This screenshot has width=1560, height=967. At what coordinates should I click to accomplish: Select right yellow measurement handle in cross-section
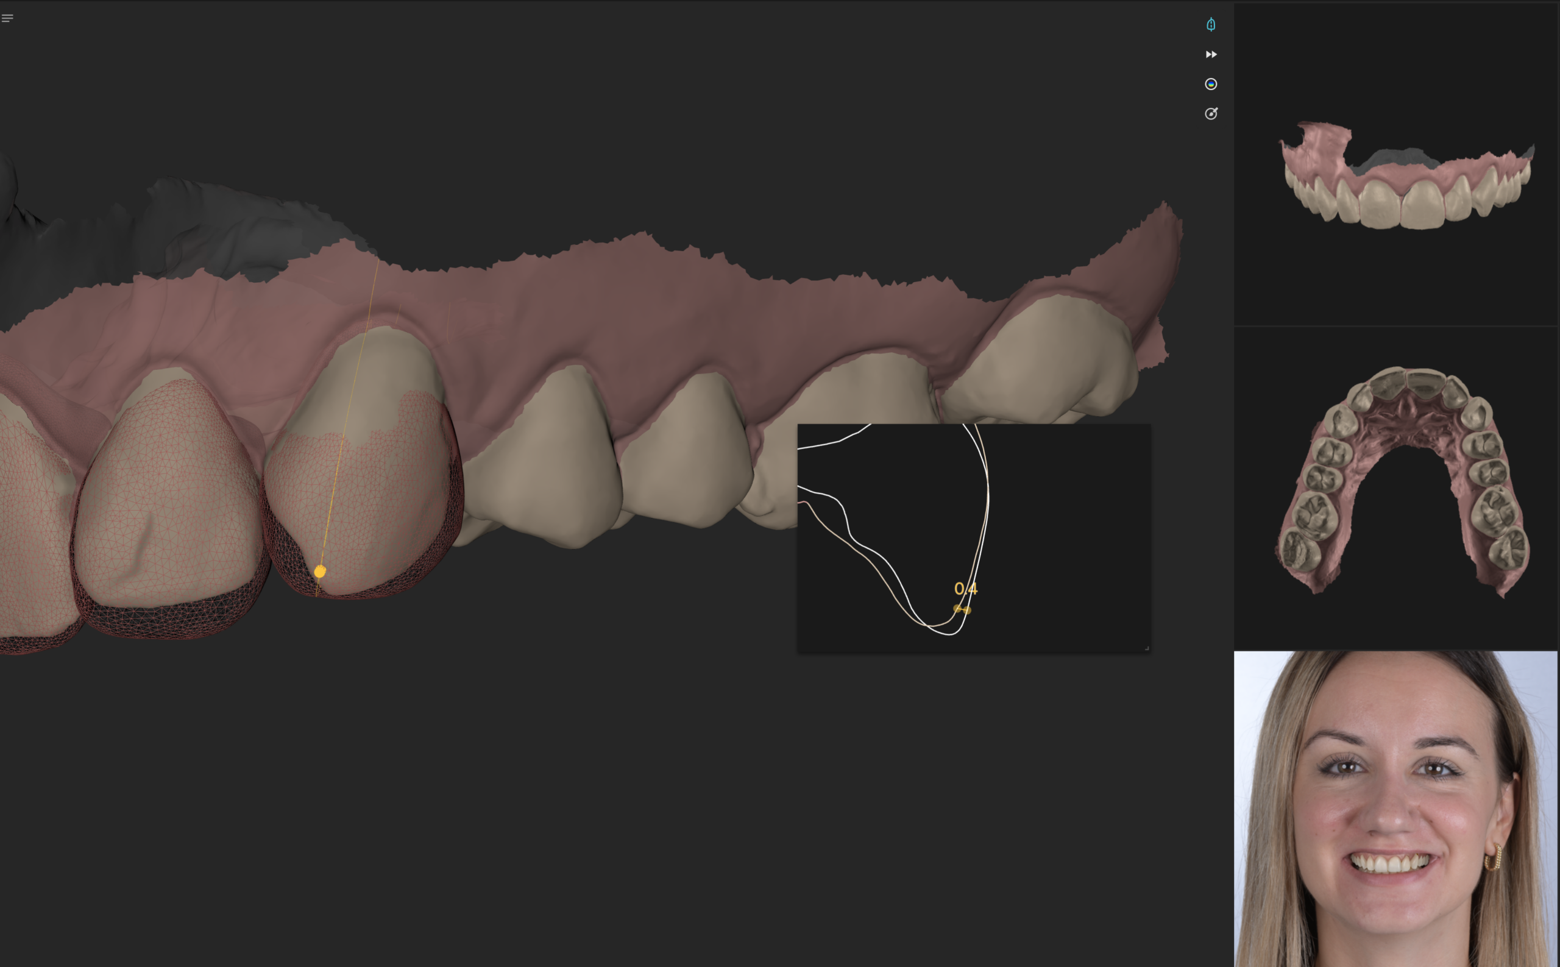968,611
